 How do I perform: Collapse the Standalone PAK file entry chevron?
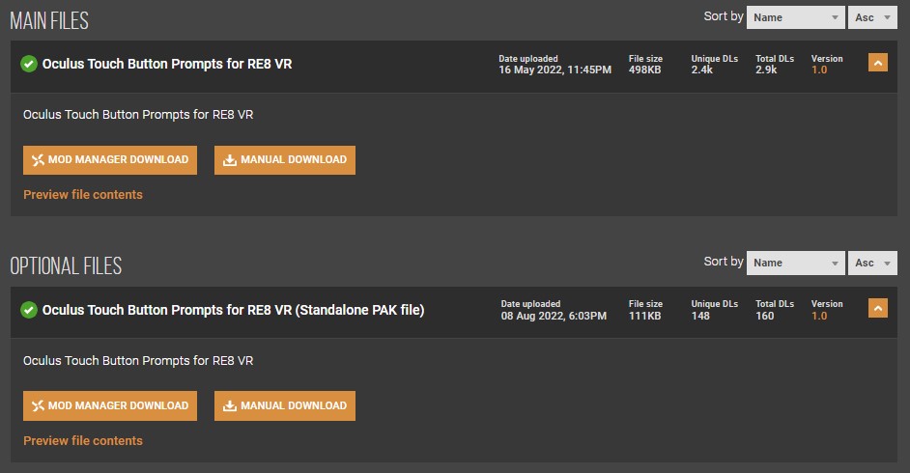[877, 309]
